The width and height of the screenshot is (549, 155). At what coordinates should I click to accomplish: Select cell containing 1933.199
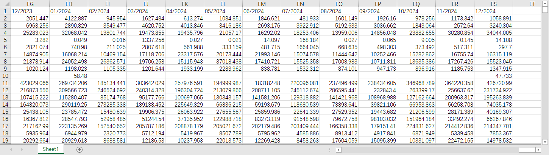tap(184, 68)
